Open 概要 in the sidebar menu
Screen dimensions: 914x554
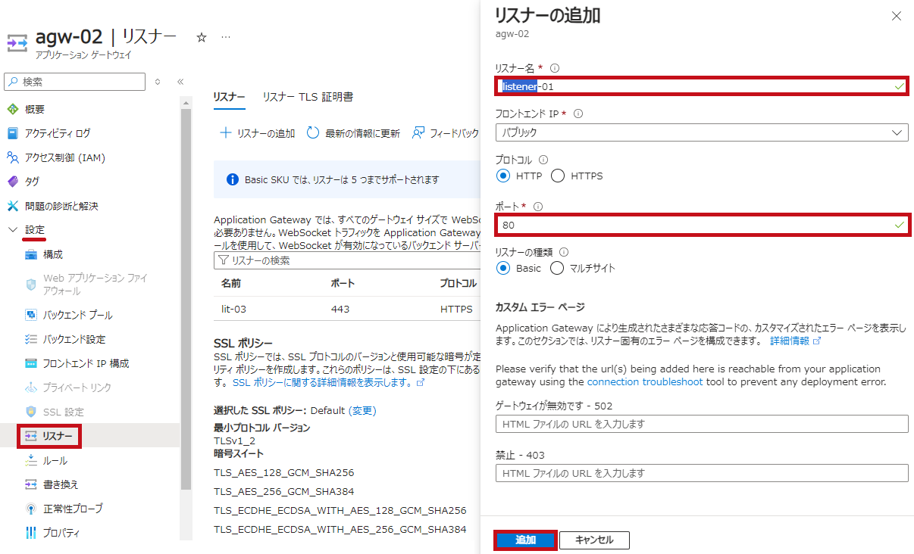(35, 109)
